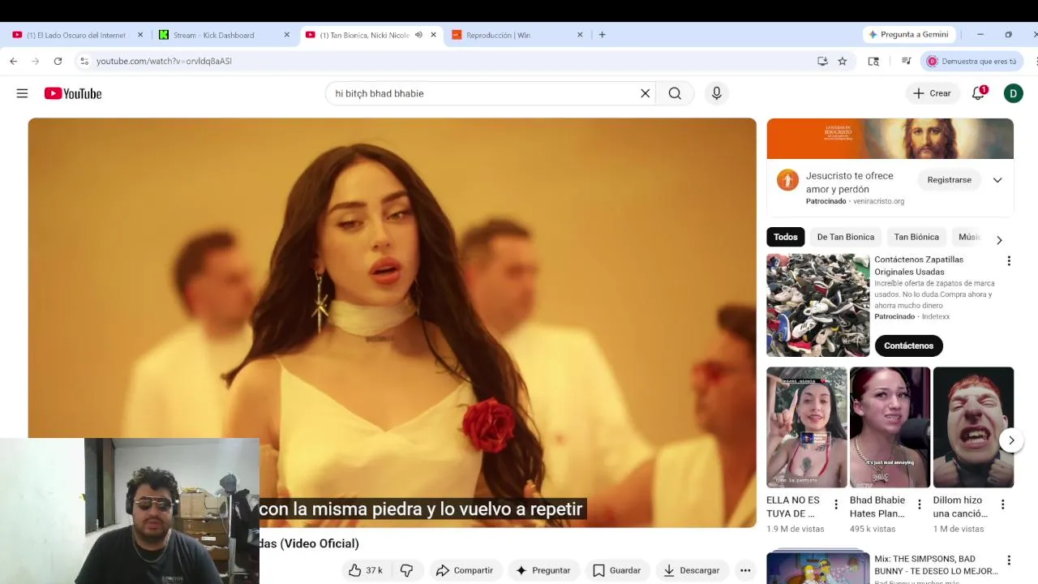Click Pregunta a Gemini button
The height and width of the screenshot is (584, 1038).
[x=907, y=35]
